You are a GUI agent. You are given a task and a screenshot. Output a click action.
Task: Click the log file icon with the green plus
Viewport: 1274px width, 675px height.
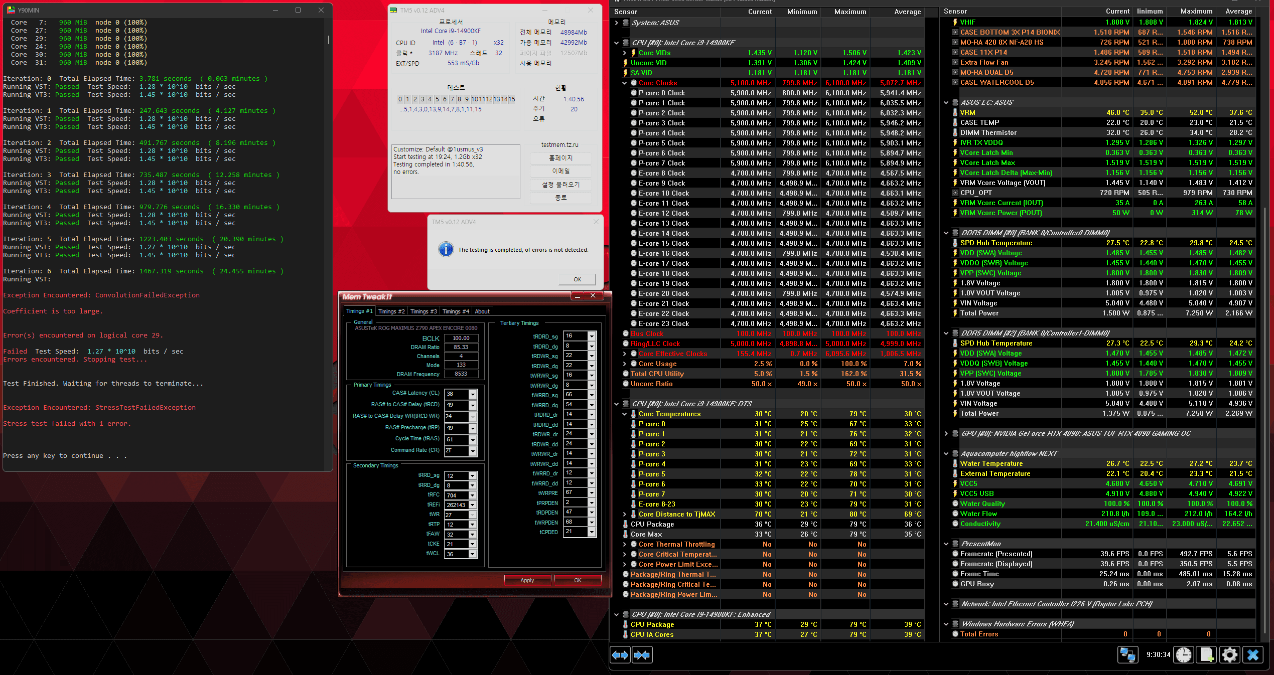point(1207,655)
